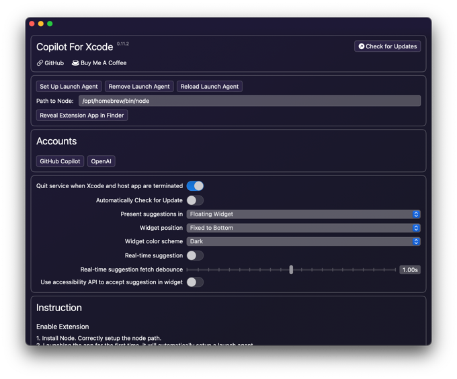Image resolution: width=457 pixels, height=379 pixels.
Task: Click the green fullscreen window button
Action: click(x=50, y=24)
